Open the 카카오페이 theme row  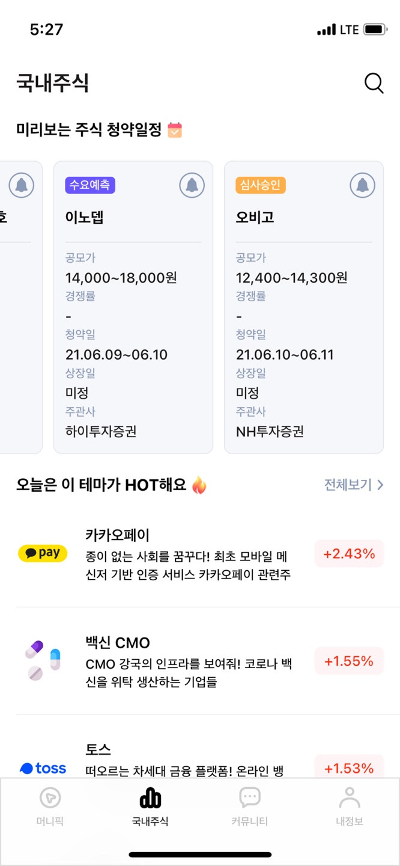[200, 554]
